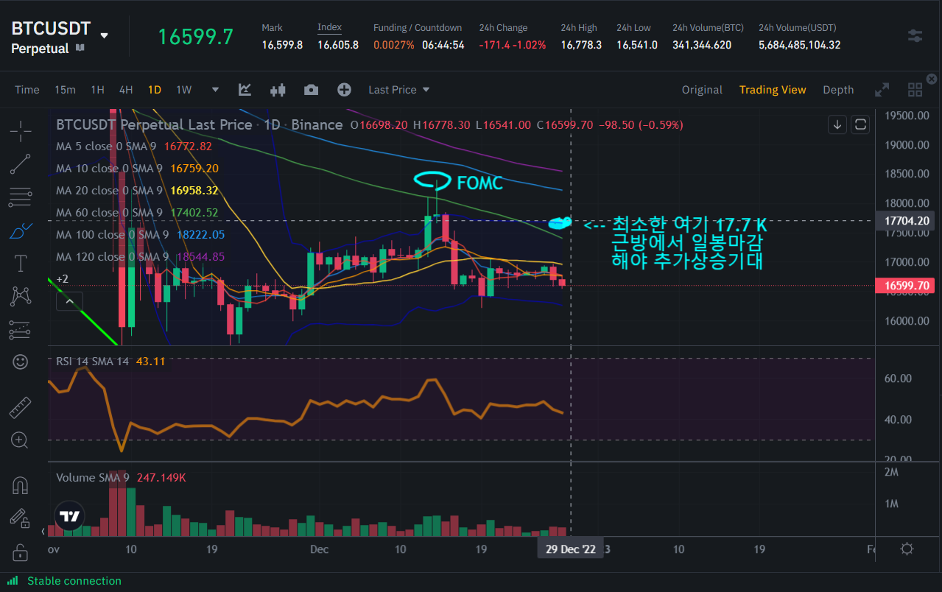Select the crosshair cursor tool
The height and width of the screenshot is (592, 942).
[21, 132]
